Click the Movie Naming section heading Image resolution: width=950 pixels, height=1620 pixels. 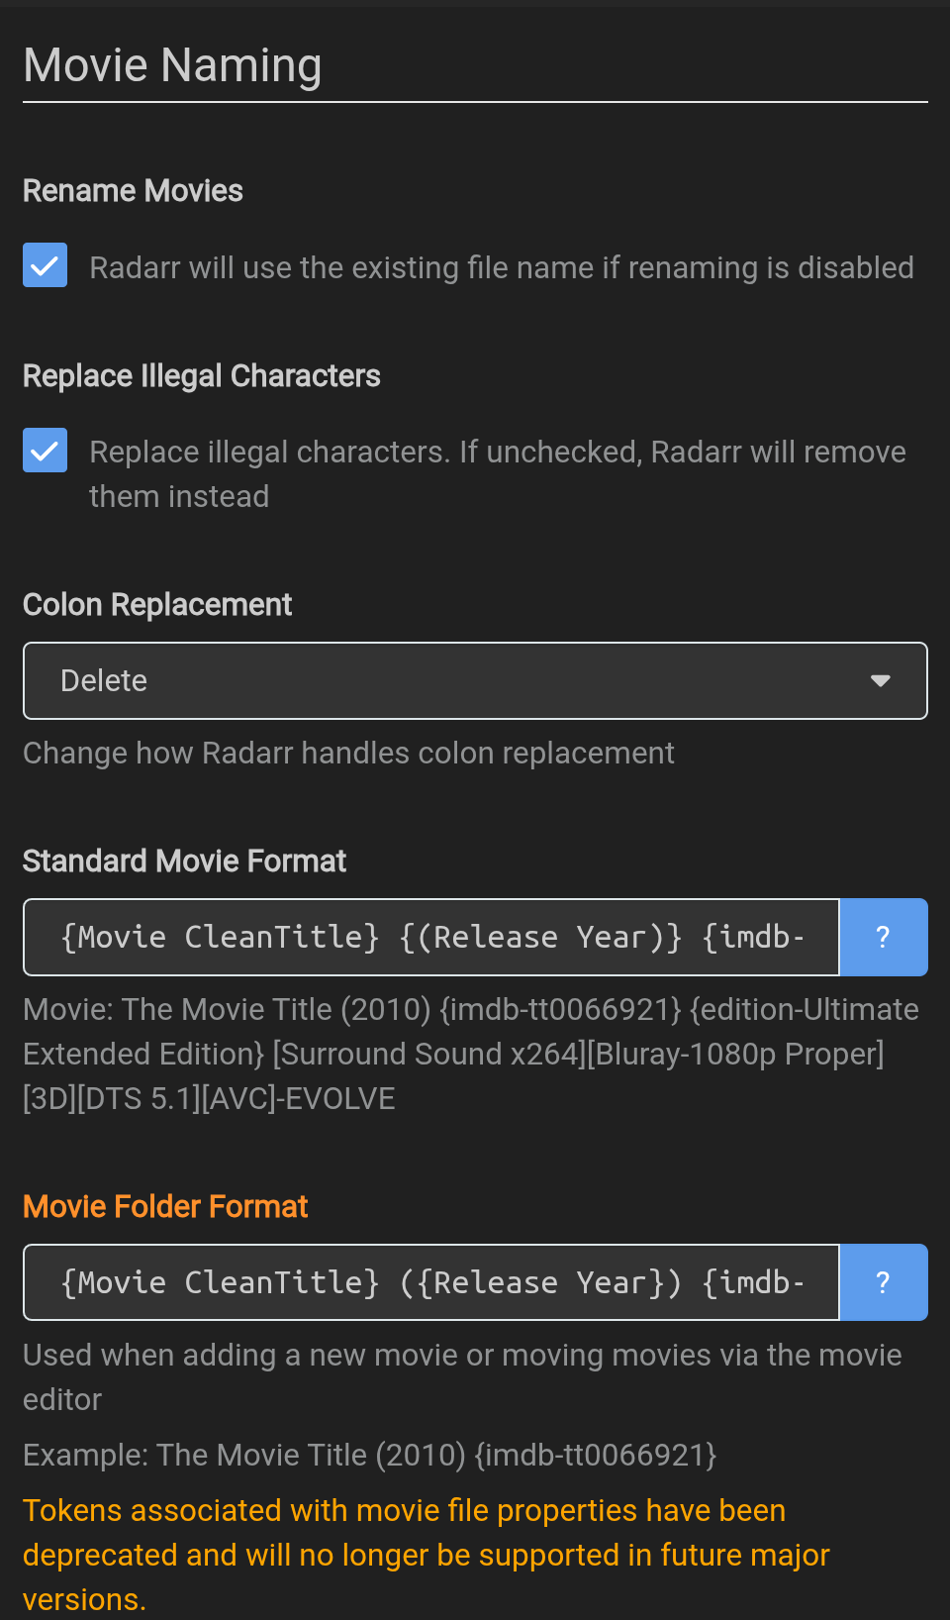coord(172,65)
